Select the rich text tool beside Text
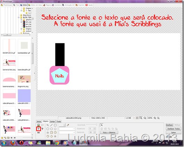This screenshot has height=147, width=184. point(42,129)
